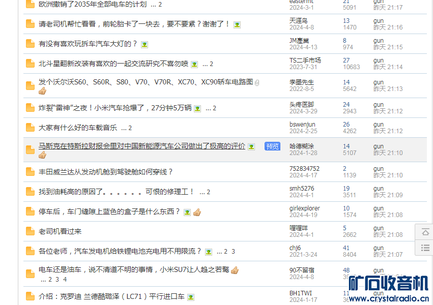Open author profile 哈德糊涂
The width and height of the screenshot is (433, 305).
coord(302,146)
